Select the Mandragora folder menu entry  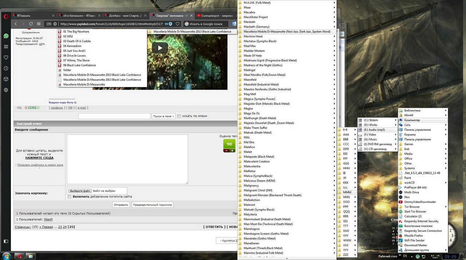point(286,229)
